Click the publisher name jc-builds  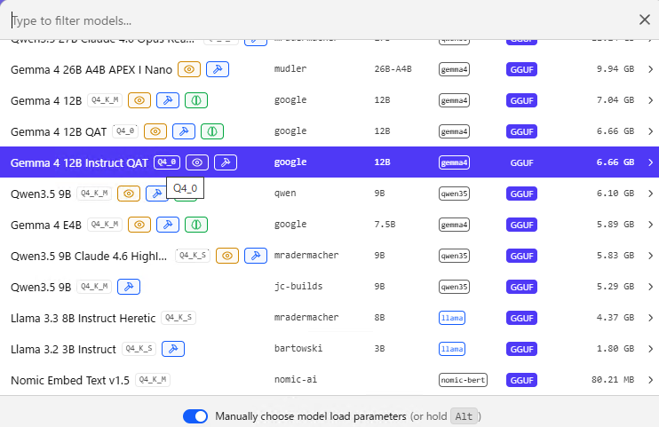coord(298,287)
